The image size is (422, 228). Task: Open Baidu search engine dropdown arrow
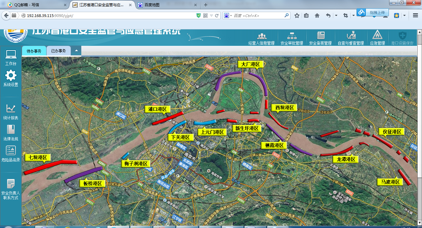231,15
